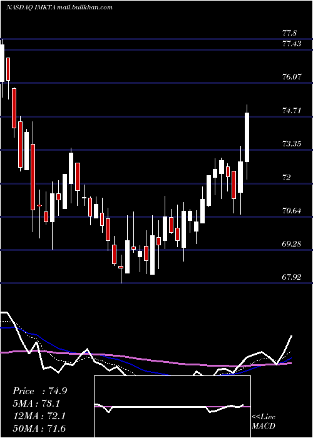Click the 12MA : 72.1 readout
This screenshot has width=313, height=438.
coord(39,416)
